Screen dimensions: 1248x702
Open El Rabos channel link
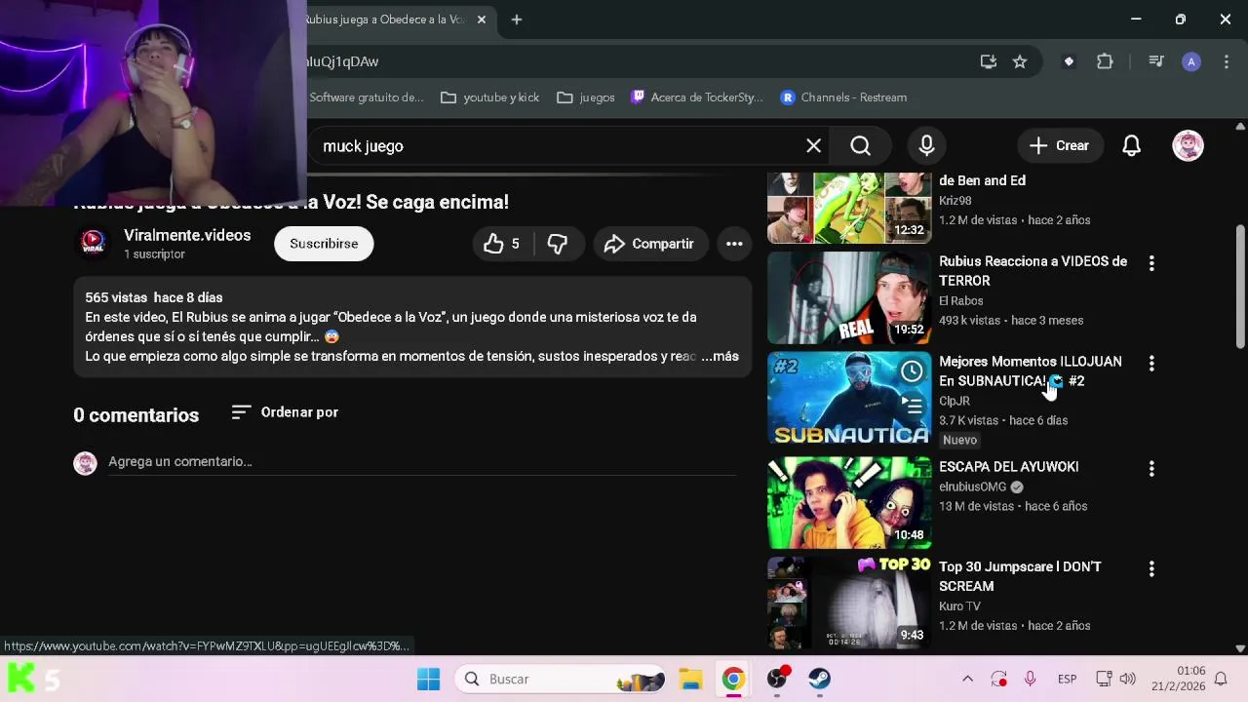[961, 301]
